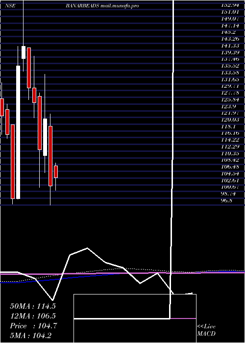Viewport: 245px width, 343px height.
Task: Click the 12MA : 106.5 reading
Action: tap(33, 316)
